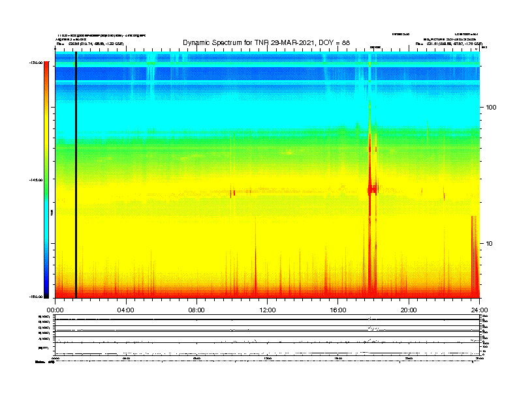Image resolution: width=517 pixels, height=399 pixels.
Task: Click the 16:00 time axis label
Action: [x=338, y=310]
